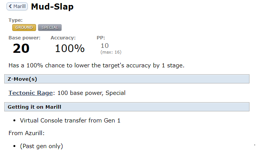This screenshot has width=256, height=155.
Task: Click the PP label
Action: coord(101,38)
